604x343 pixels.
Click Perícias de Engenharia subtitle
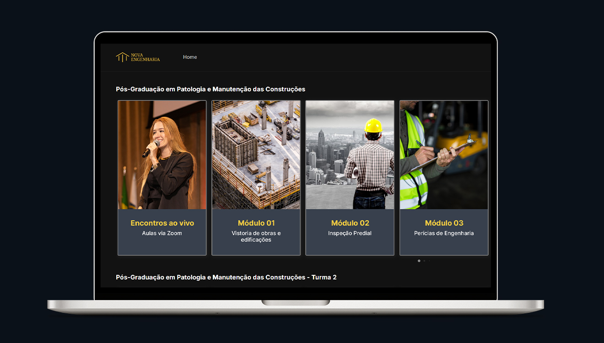coord(444,233)
